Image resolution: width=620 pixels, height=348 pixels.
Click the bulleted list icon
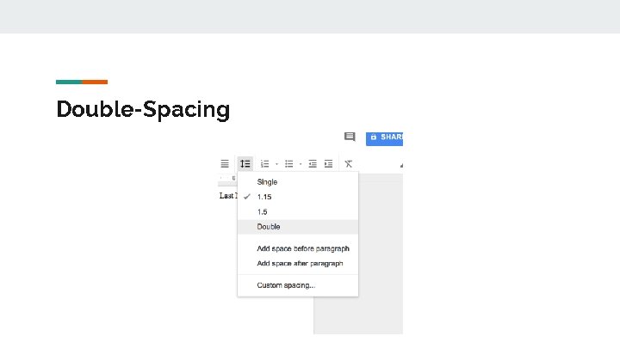(289, 164)
